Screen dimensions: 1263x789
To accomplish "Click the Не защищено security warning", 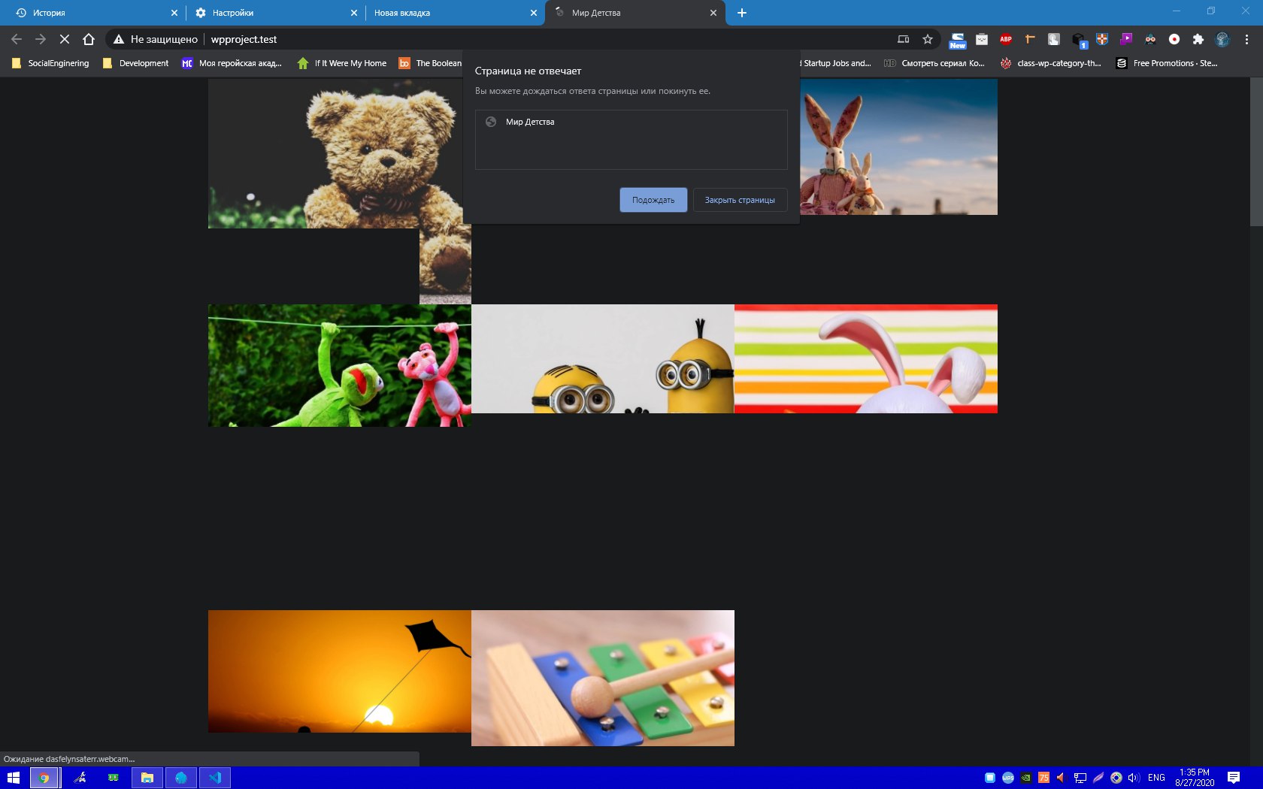I will (x=156, y=39).
